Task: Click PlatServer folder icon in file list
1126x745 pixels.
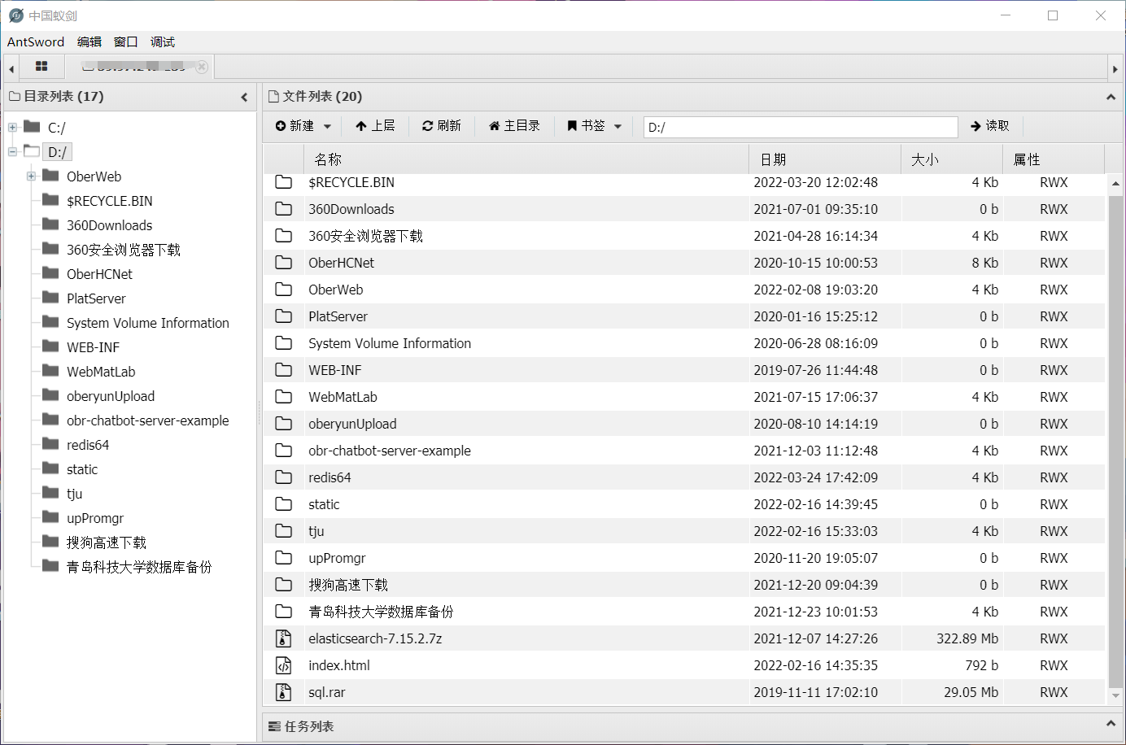Action: (283, 316)
